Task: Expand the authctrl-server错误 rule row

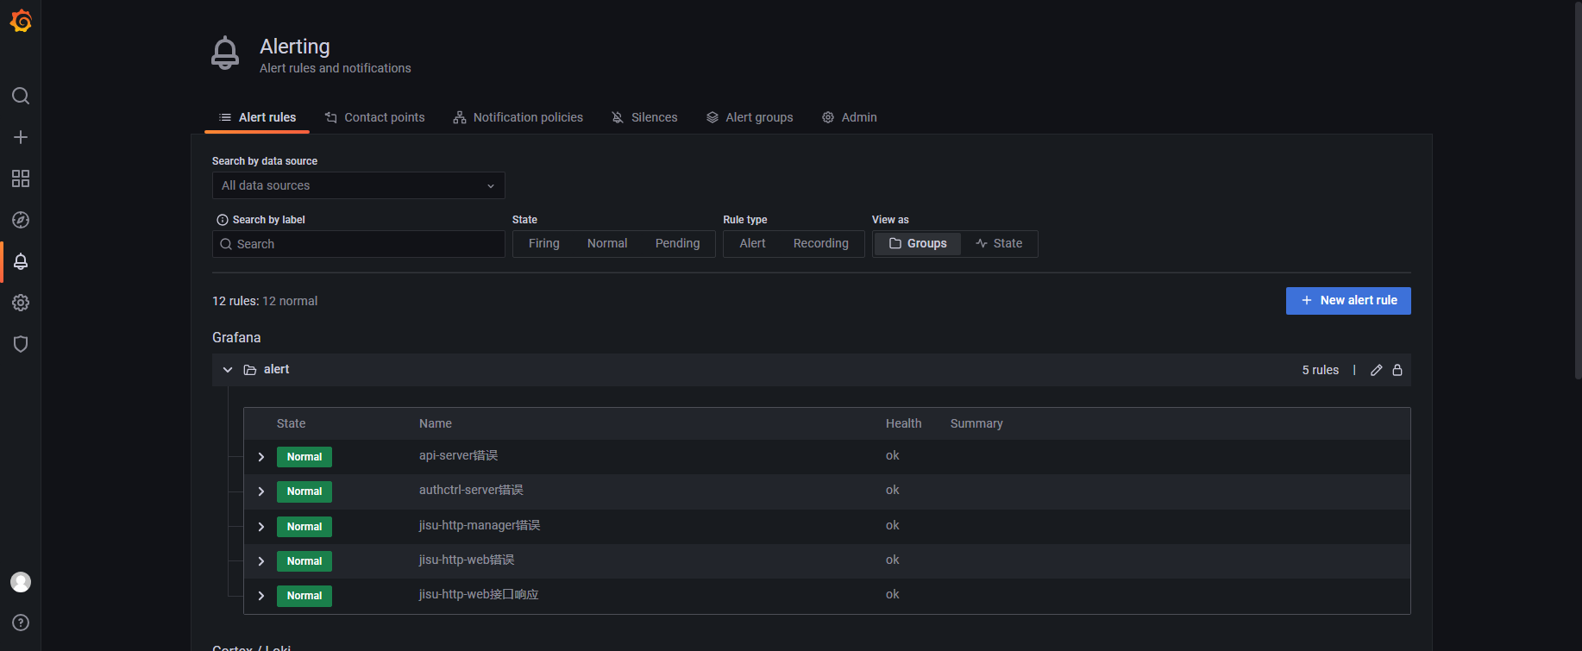Action: (x=261, y=491)
